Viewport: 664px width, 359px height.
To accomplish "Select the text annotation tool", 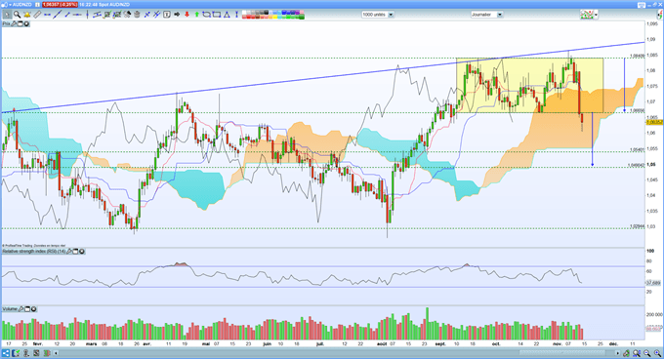I will coord(167,15).
